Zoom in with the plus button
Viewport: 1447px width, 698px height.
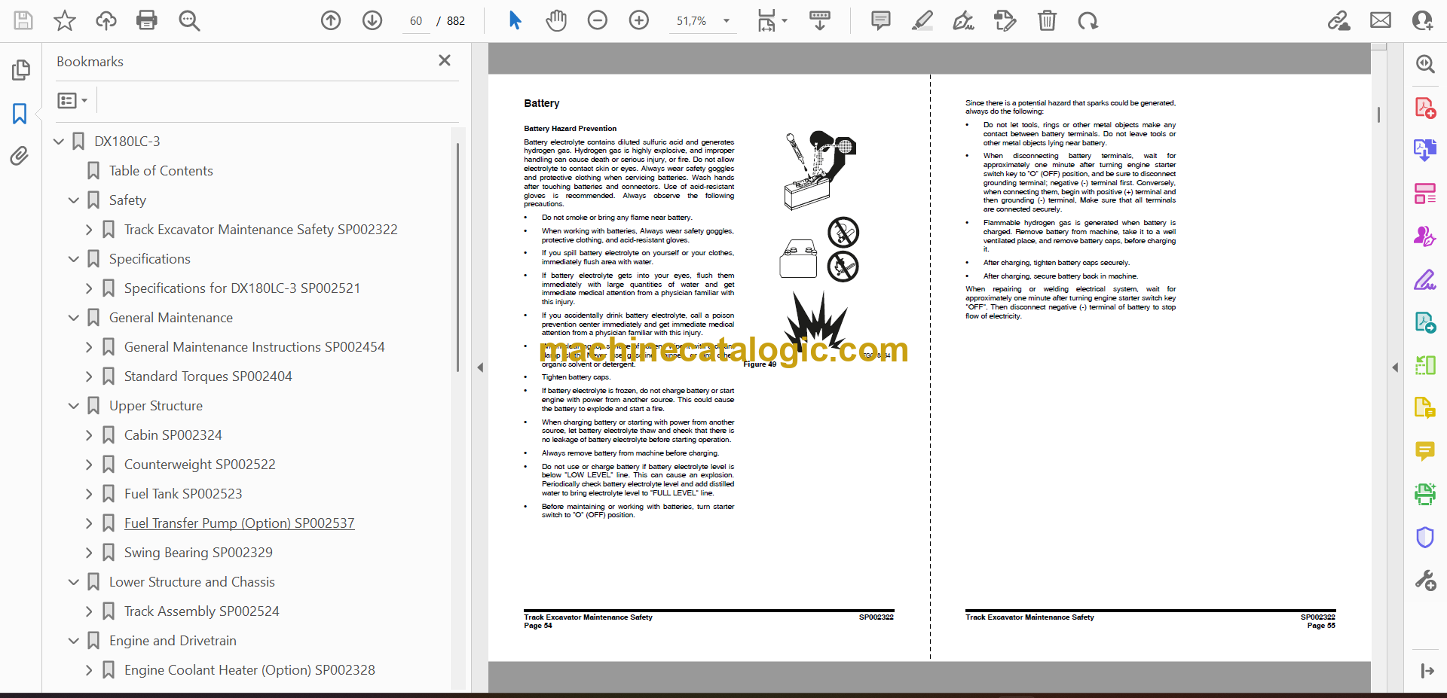[x=639, y=20]
